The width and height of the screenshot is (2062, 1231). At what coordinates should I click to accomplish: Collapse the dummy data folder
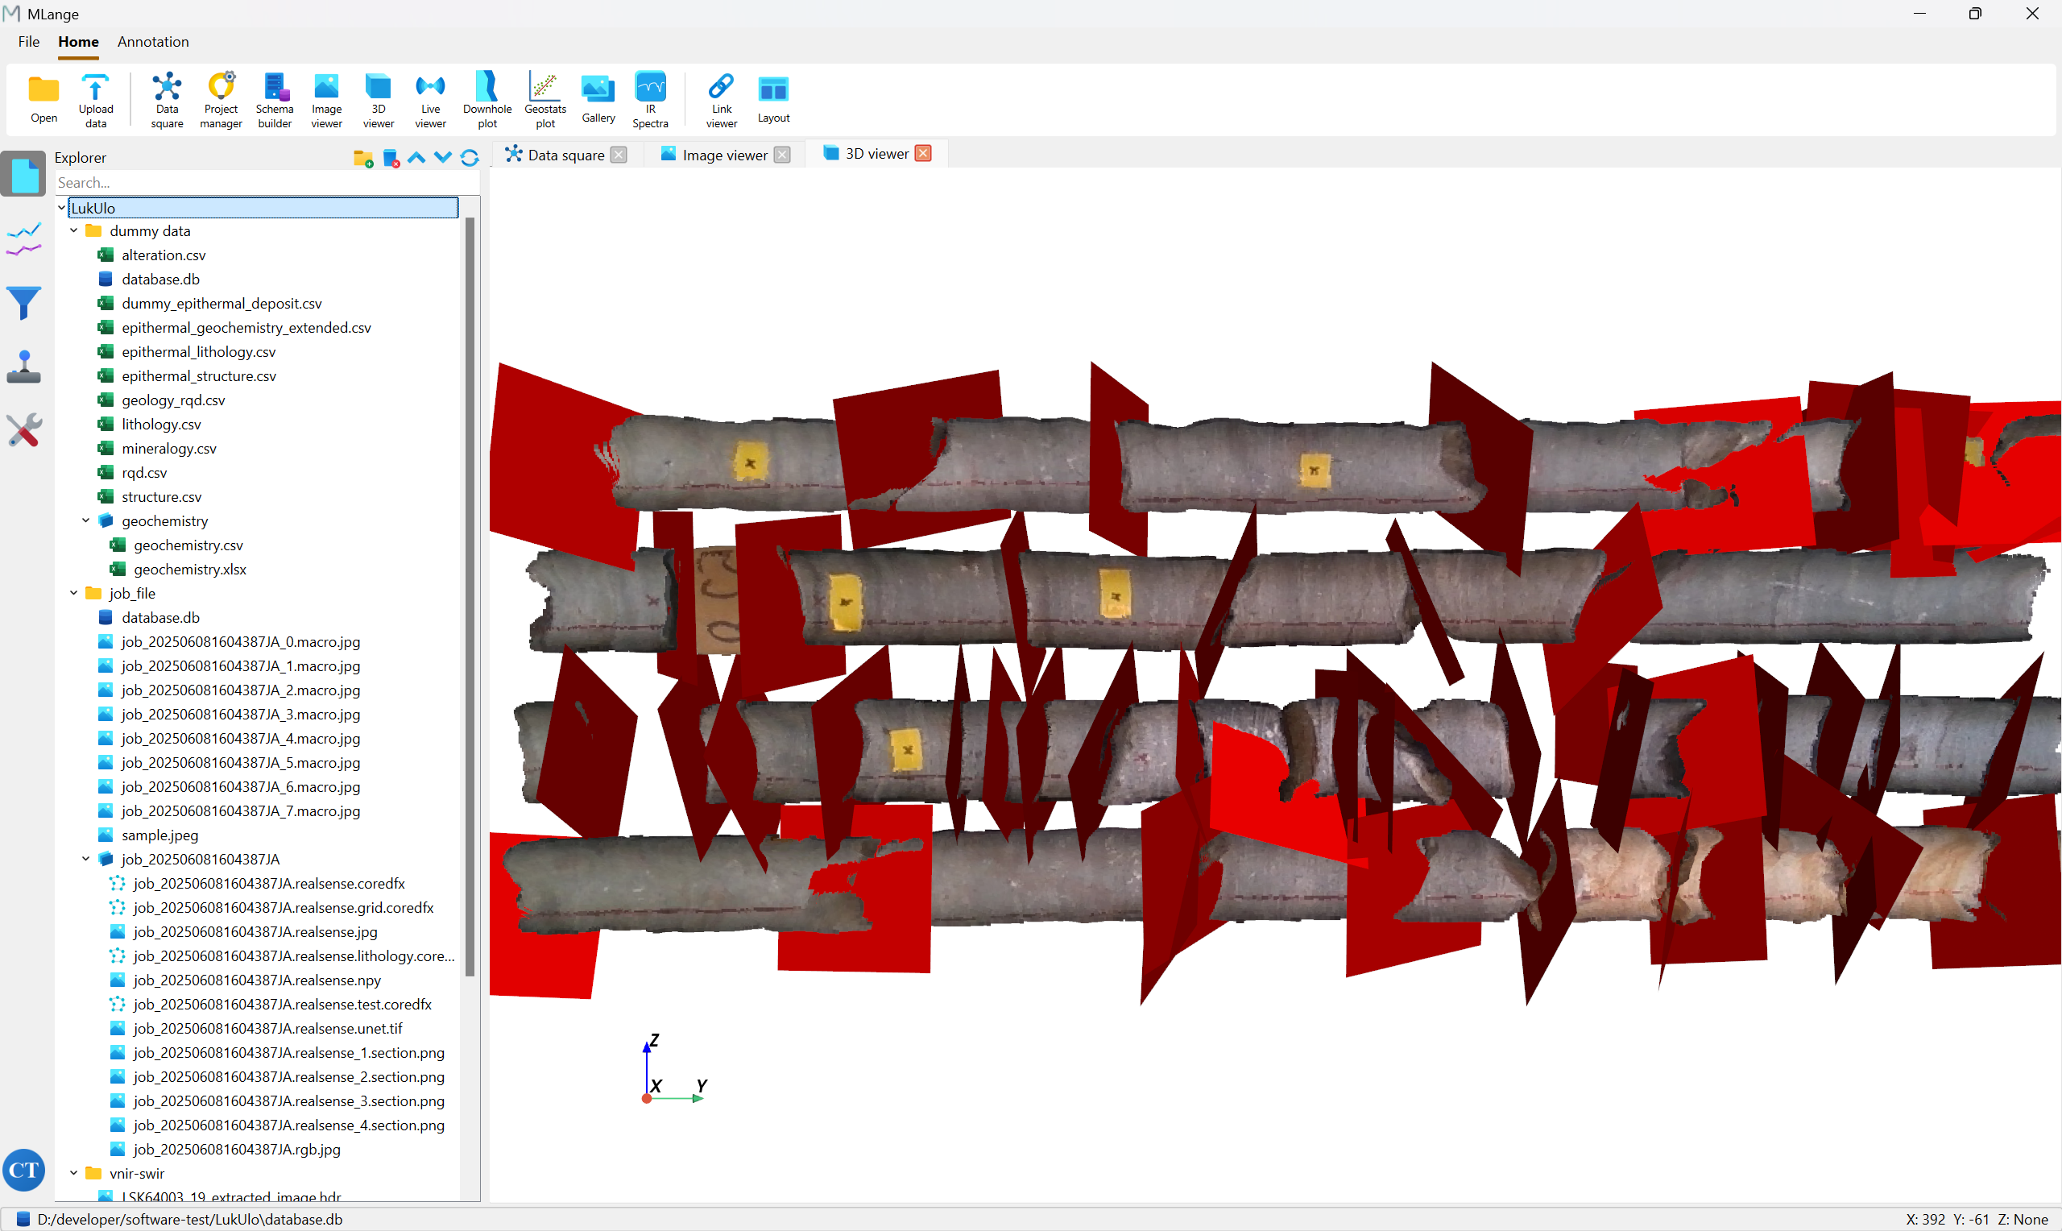(x=74, y=230)
